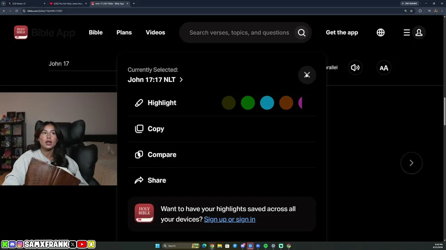Click the Ask Gemini button
Viewport: 446px width, 250px height.
coord(409,3)
